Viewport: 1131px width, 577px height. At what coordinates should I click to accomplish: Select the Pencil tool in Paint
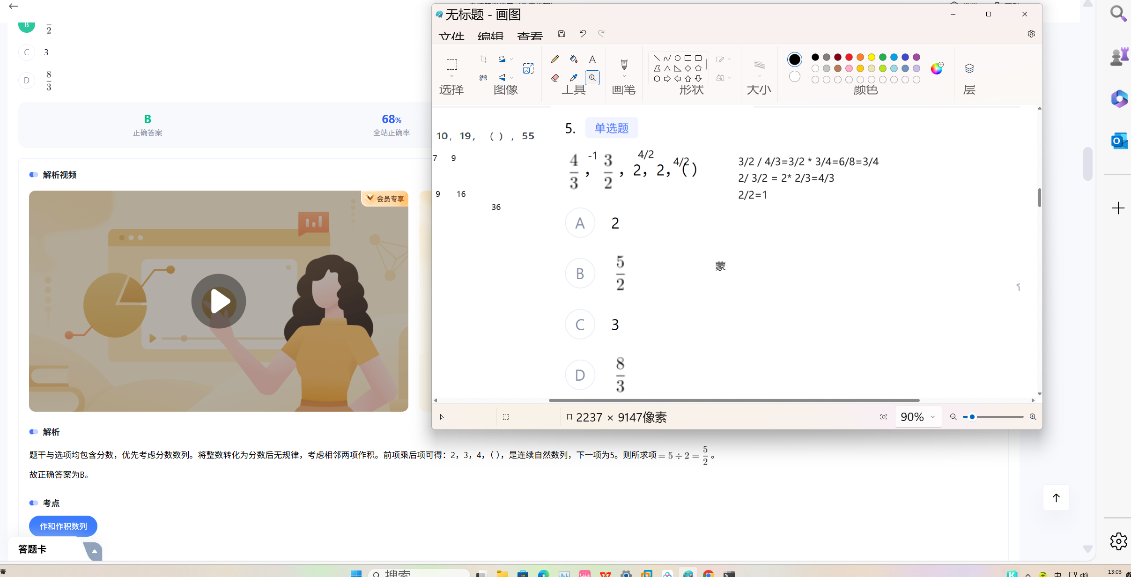(555, 59)
